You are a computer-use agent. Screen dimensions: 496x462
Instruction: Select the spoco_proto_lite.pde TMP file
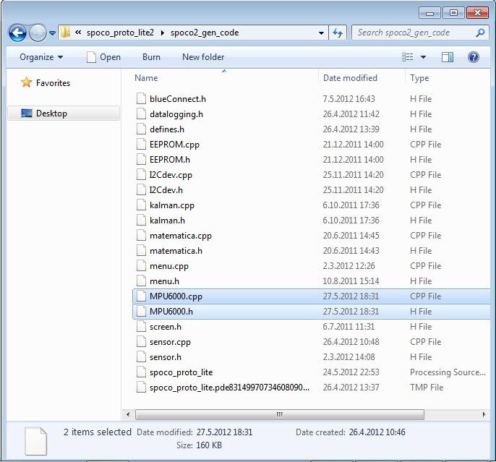229,388
